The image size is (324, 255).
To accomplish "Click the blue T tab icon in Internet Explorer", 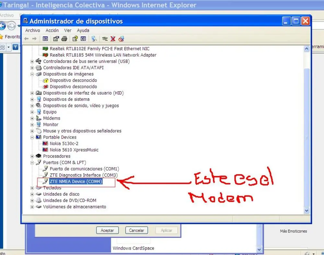I will 16,47.
